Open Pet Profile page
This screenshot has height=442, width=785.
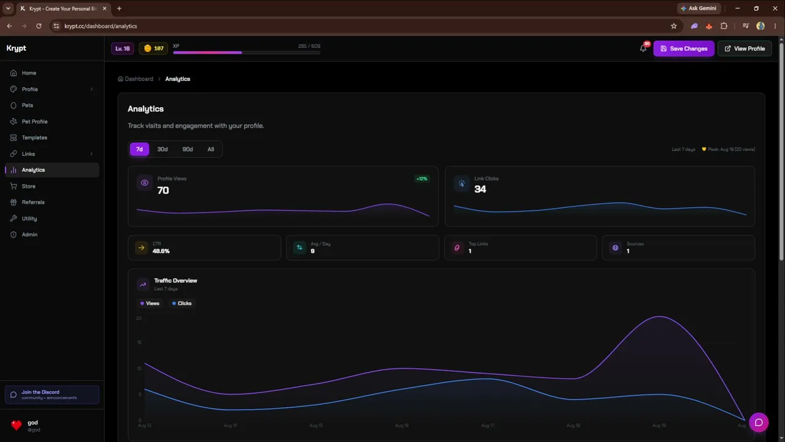point(52,122)
